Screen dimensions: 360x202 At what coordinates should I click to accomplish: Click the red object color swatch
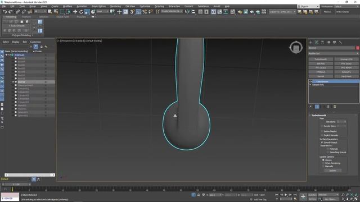click(x=358, y=48)
